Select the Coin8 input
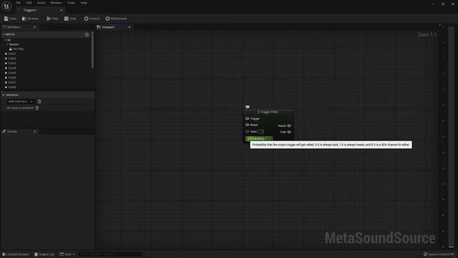The height and width of the screenshot is (258, 458). pyautogui.click(x=12, y=87)
